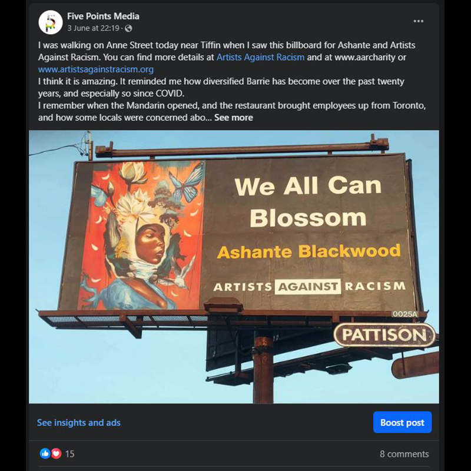Show the list of 15 reactions
Screen dimensions: 471x471
[x=69, y=453]
